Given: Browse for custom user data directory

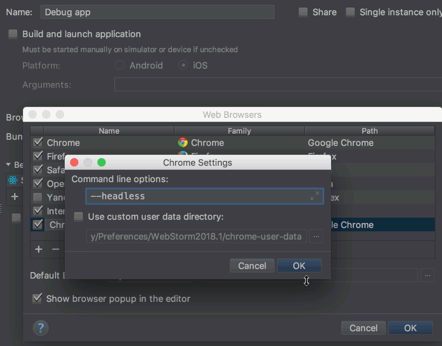Looking at the screenshot, I should [x=316, y=236].
